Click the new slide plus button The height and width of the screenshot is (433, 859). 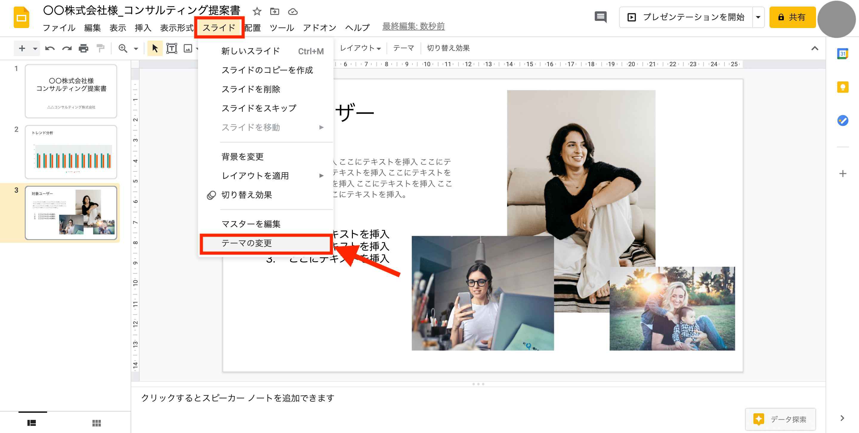22,48
